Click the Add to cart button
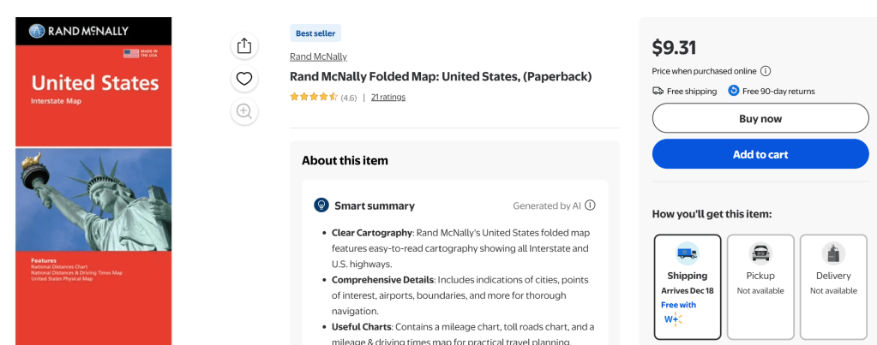 click(x=760, y=154)
